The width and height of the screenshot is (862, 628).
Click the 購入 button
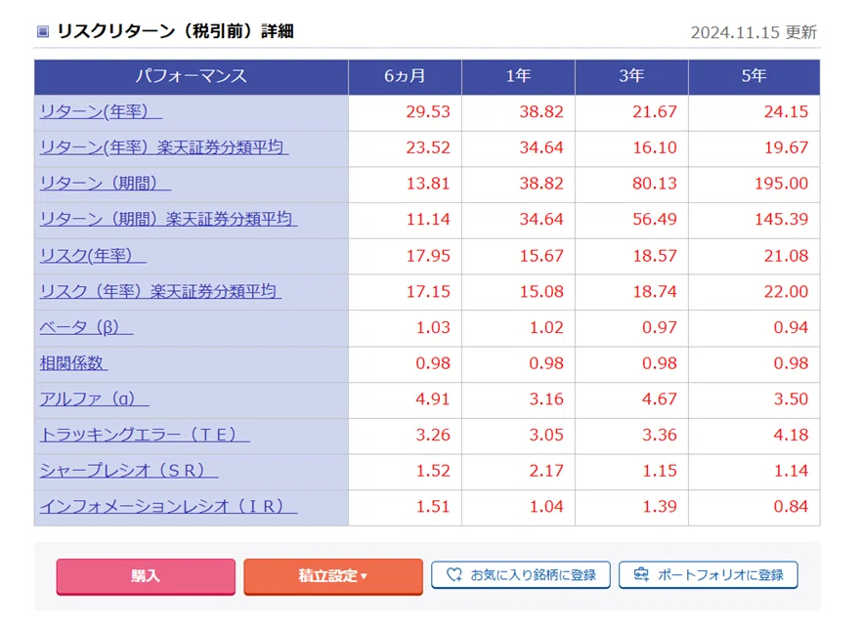146,576
